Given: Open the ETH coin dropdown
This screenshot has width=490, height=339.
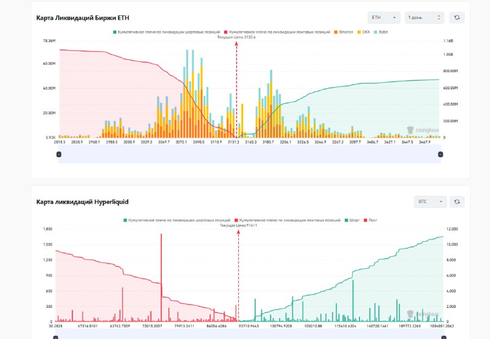Looking at the screenshot, I should (383, 18).
